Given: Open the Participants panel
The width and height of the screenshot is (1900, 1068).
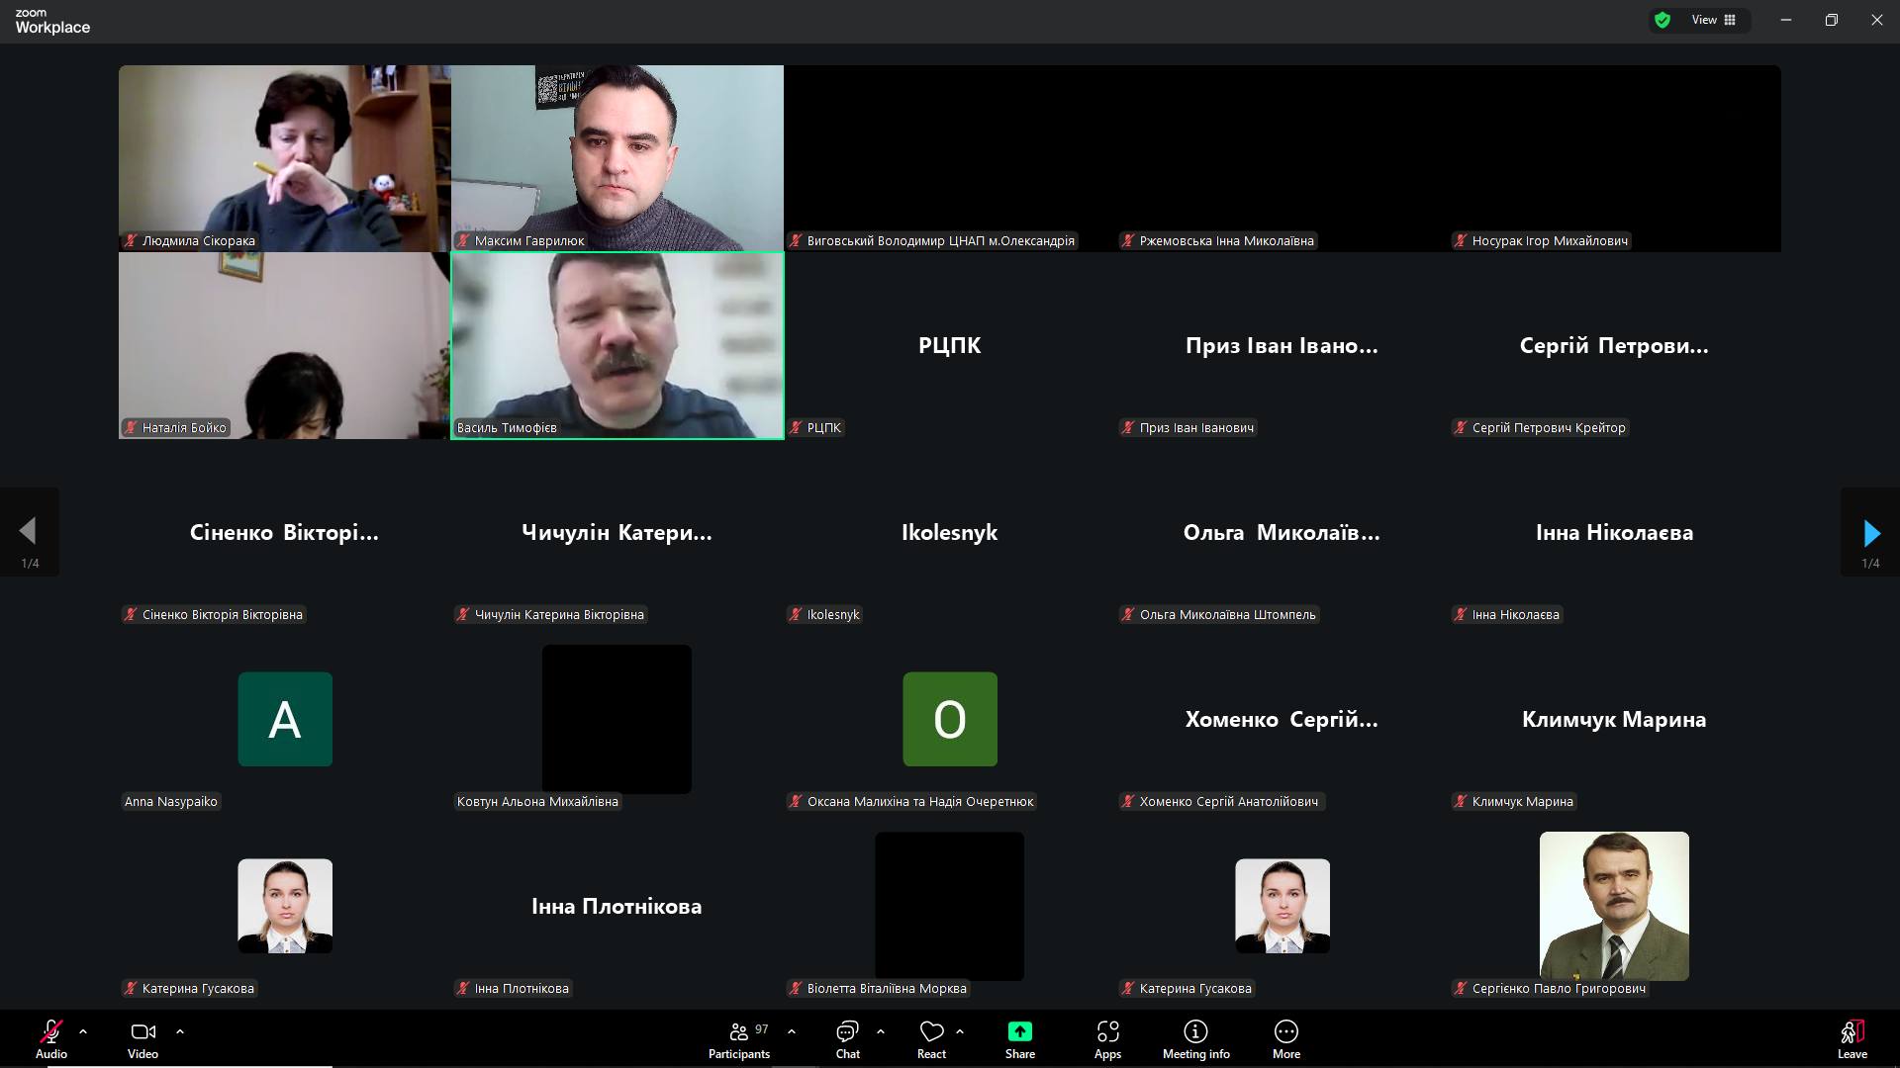Looking at the screenshot, I should [738, 1039].
